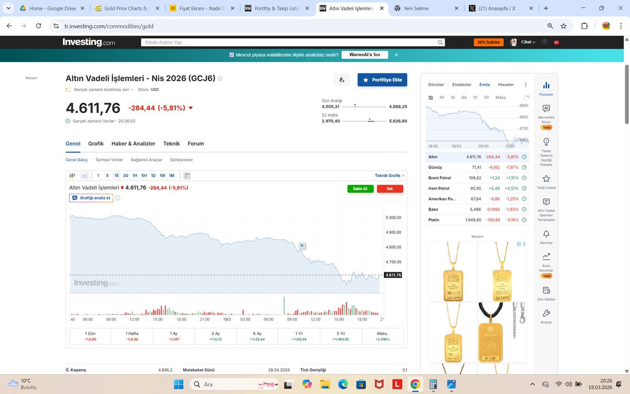Switch to the Grafik tab

pos(96,143)
